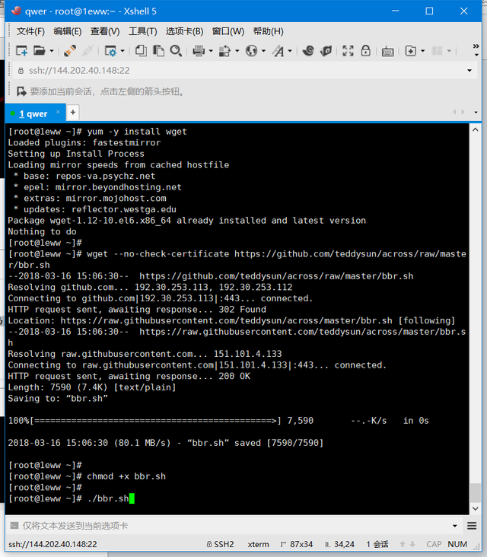Open the 窗口(W) menu
The height and width of the screenshot is (557, 487).
228,32
